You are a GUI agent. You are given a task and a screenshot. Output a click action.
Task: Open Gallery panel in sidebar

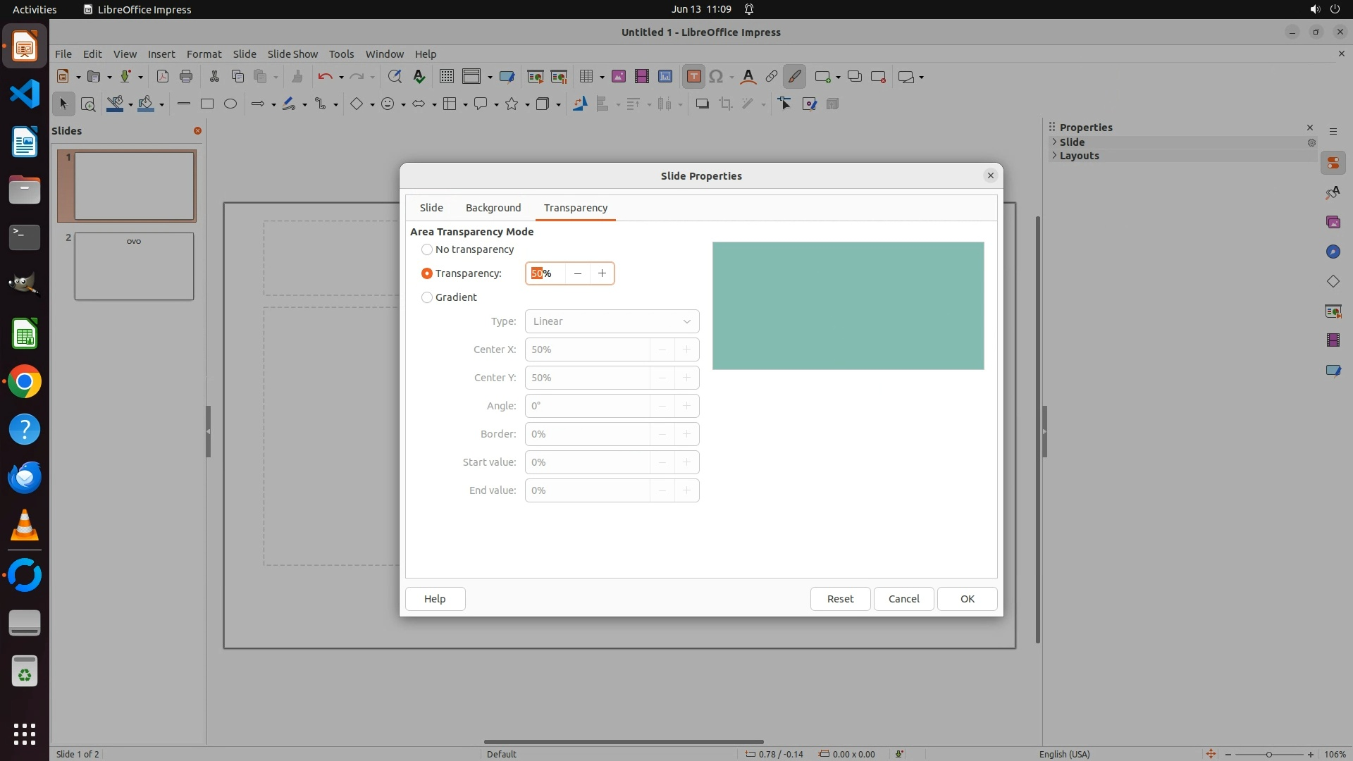(1333, 223)
